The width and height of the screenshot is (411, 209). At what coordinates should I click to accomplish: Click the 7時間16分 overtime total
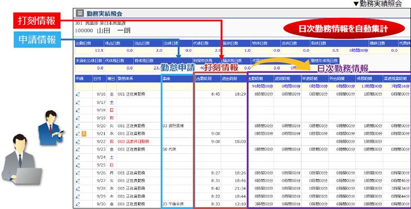[400, 86]
